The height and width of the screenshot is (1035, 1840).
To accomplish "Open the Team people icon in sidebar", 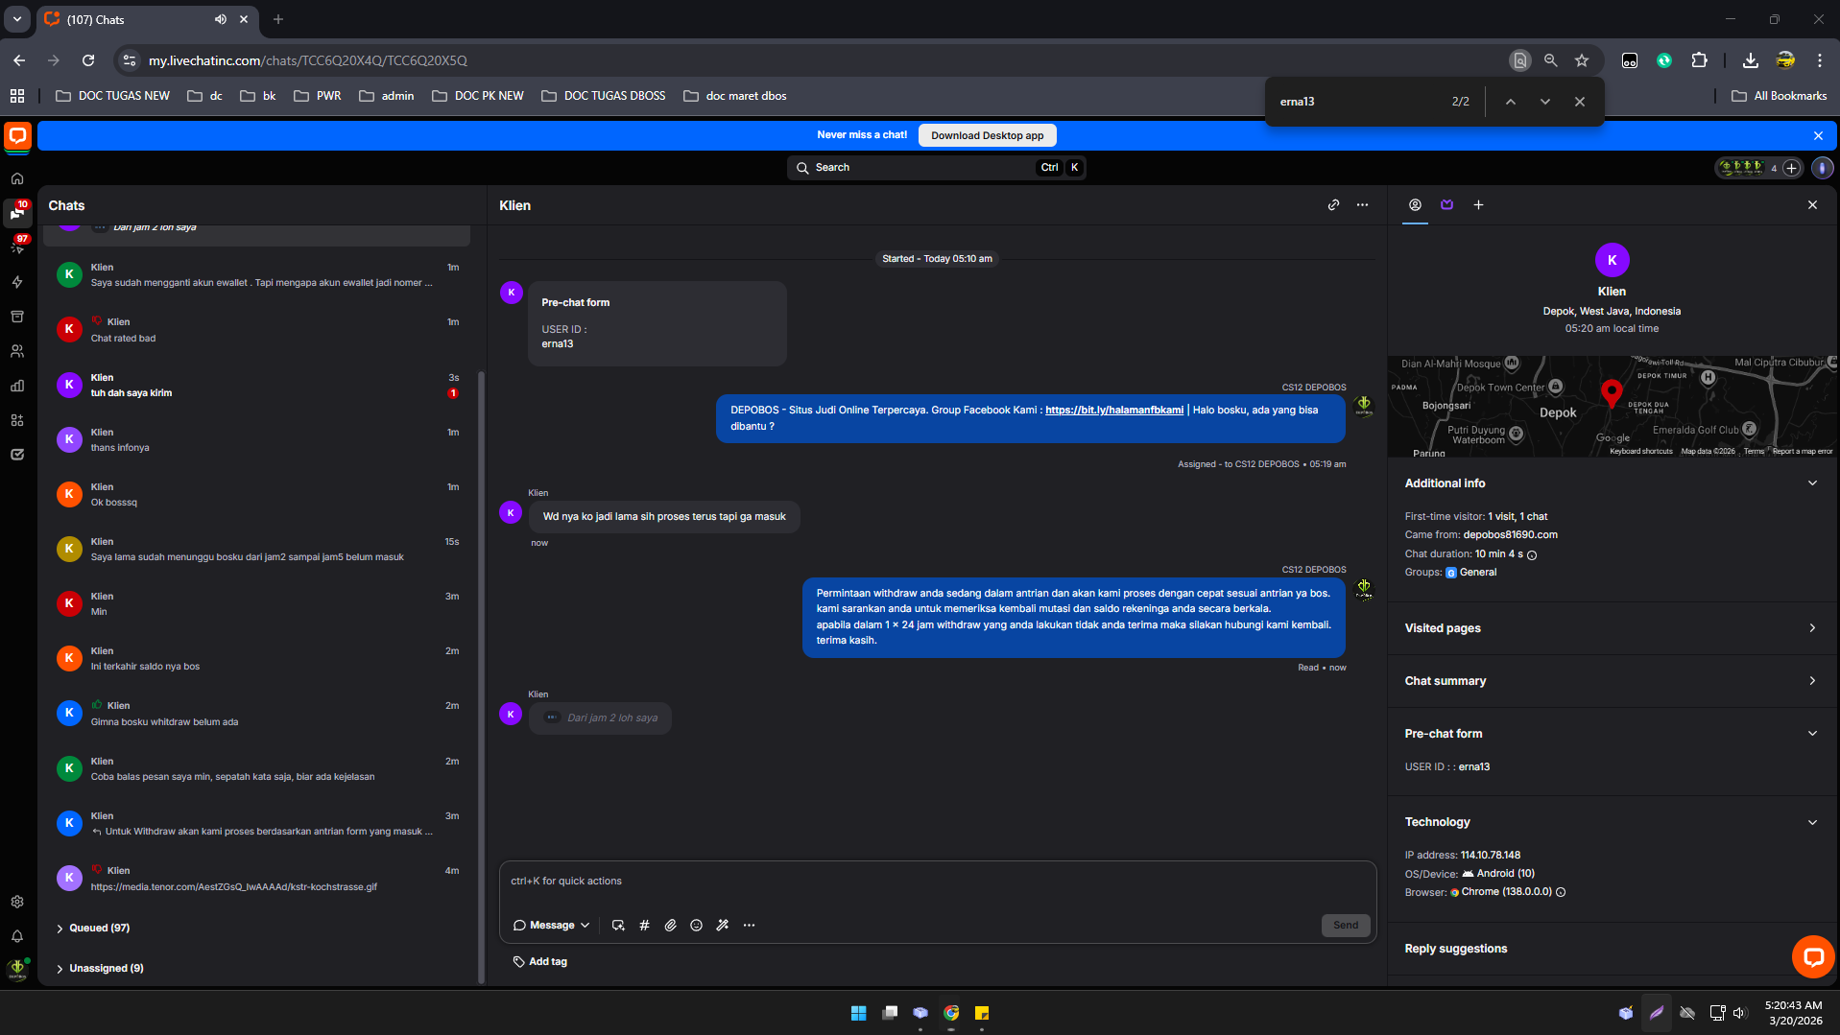I will click(17, 351).
